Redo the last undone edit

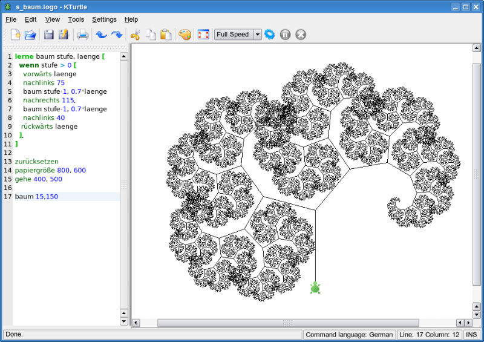tap(116, 35)
